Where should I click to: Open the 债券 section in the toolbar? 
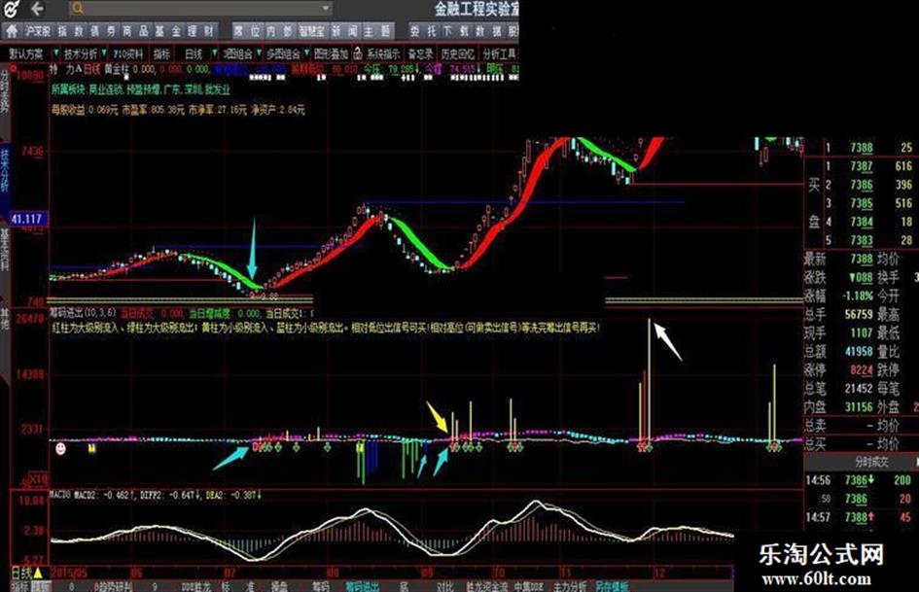(x=102, y=31)
